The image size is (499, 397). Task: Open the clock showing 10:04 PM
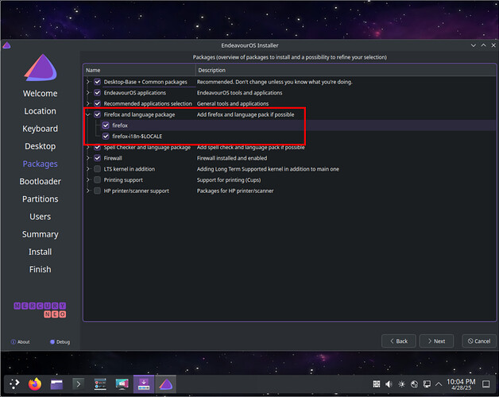coord(461,384)
